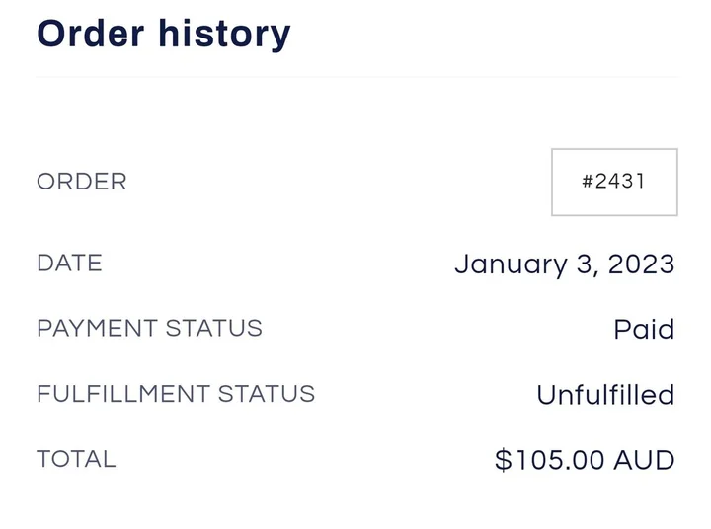The width and height of the screenshot is (711, 529).
Task: Click the DATE label
Action: 69,264
